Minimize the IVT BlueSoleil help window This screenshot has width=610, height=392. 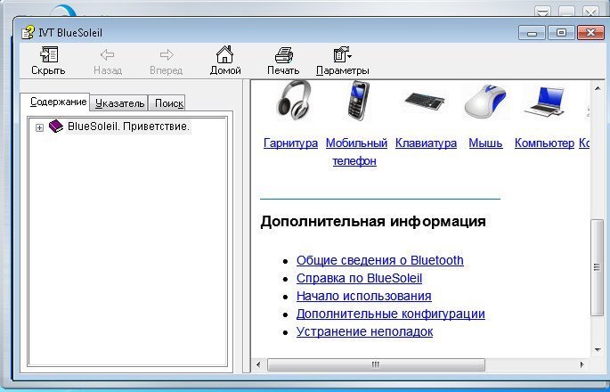tap(533, 33)
